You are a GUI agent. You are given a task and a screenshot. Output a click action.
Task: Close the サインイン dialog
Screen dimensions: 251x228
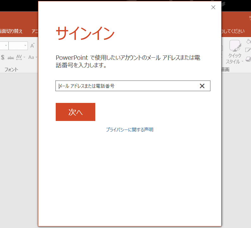click(213, 7)
